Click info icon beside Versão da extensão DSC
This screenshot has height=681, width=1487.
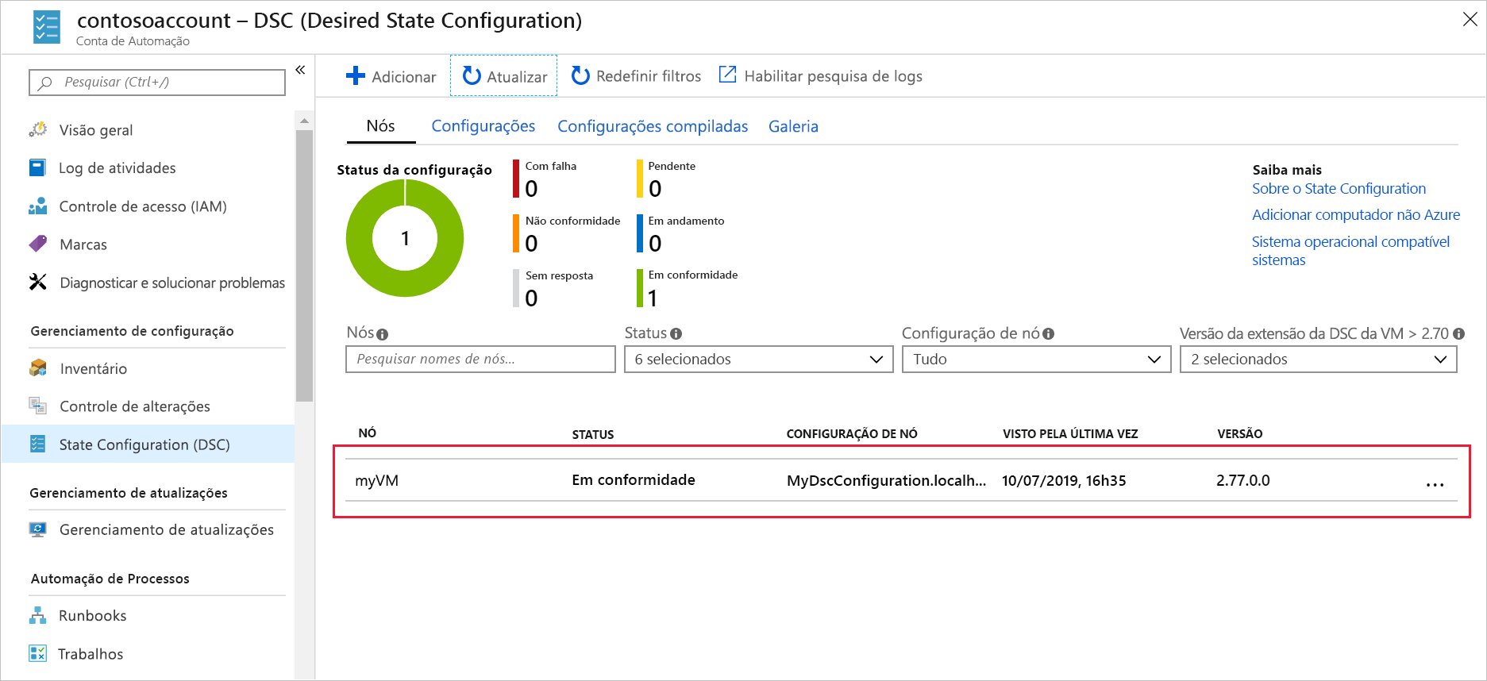1458,334
